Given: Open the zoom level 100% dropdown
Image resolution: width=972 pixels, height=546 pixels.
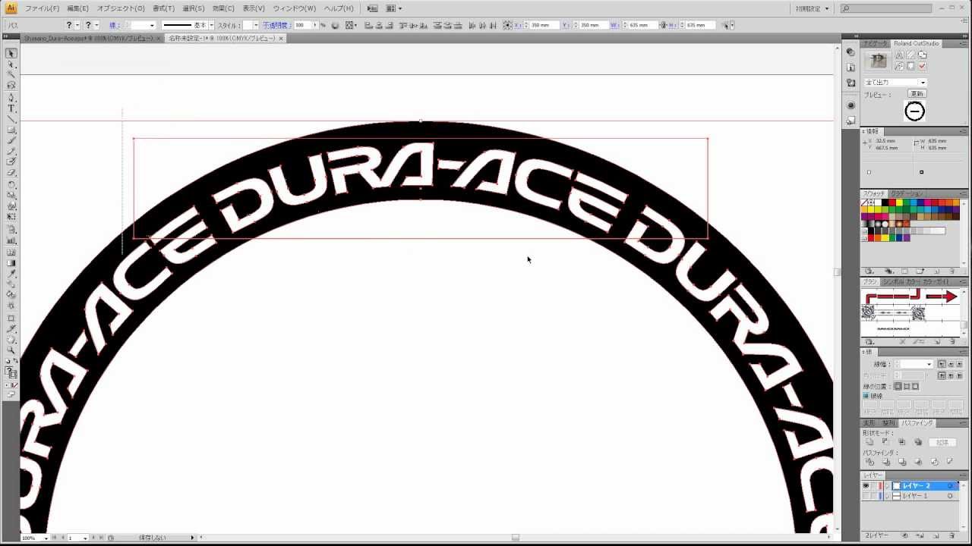Looking at the screenshot, I should coord(46,538).
